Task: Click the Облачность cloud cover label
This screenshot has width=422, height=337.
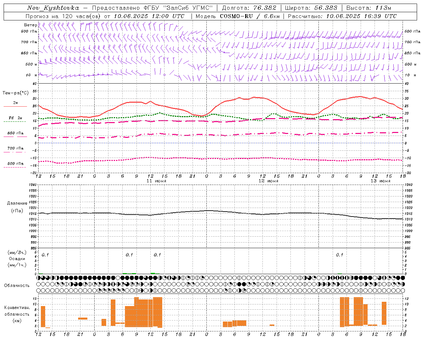Action: point(17,286)
